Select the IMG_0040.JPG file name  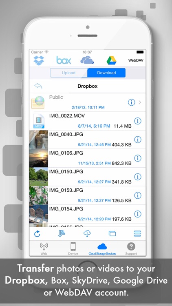(x=66, y=134)
